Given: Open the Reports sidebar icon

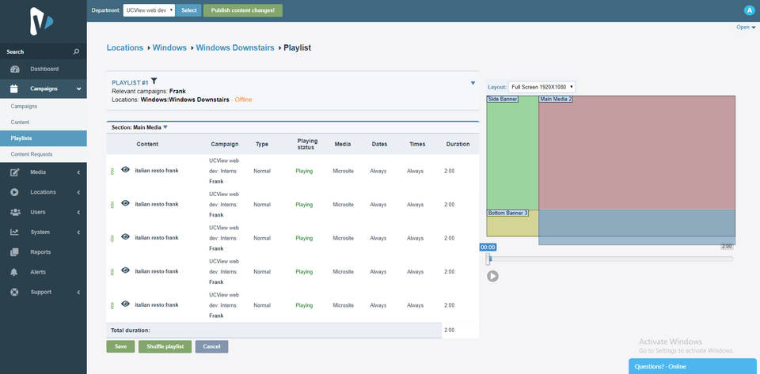Looking at the screenshot, I should [14, 252].
